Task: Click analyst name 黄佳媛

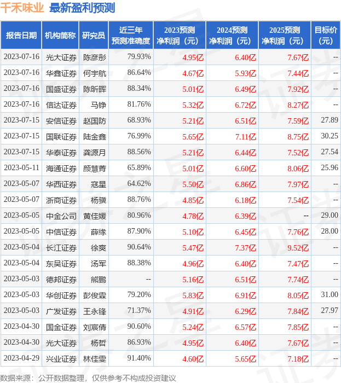Action: point(95,216)
